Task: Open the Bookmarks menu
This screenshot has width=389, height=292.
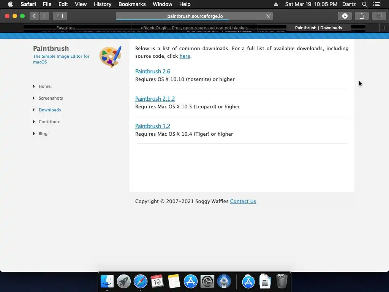Action: coord(132,4)
